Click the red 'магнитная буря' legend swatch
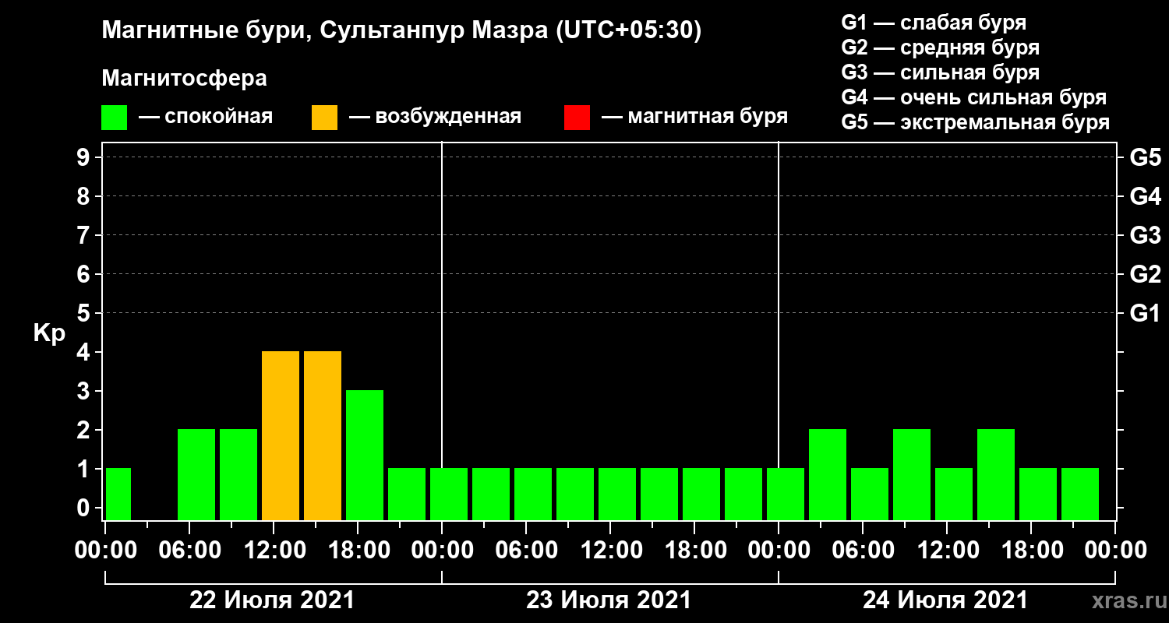This screenshot has height=623, width=1169. coord(577,118)
